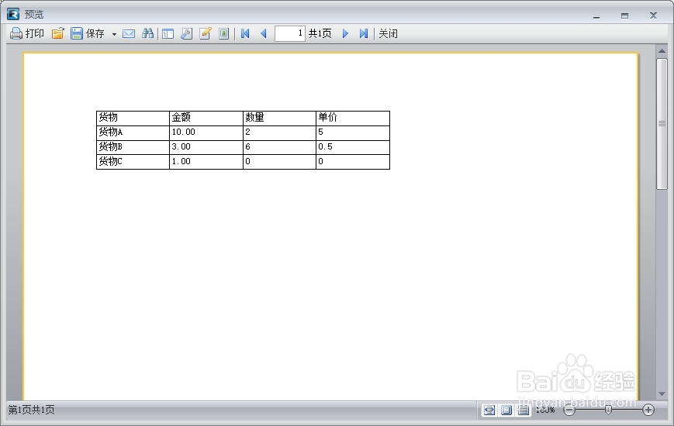Click the 0.5 unit price cell
The image size is (674, 426).
pyautogui.click(x=353, y=147)
